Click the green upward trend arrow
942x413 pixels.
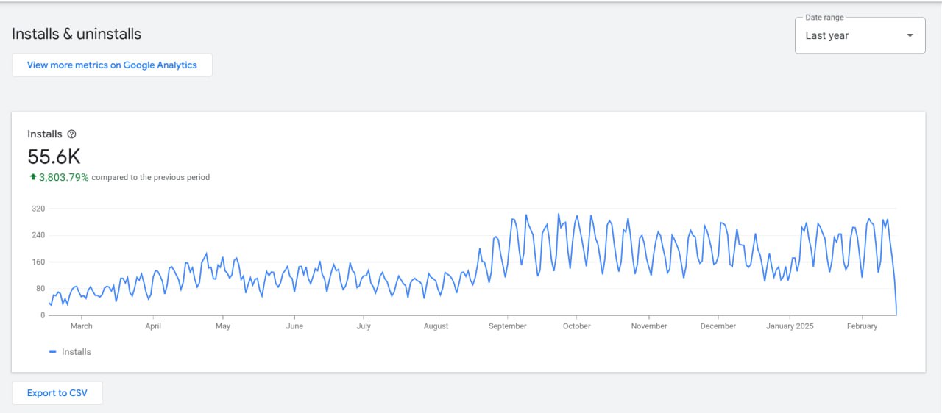point(32,177)
